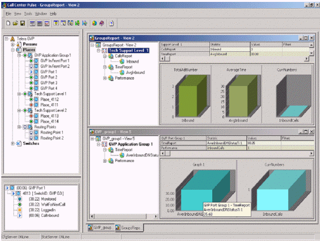
Task: Select the GVP Port 1 place icon
Action: 36,71
